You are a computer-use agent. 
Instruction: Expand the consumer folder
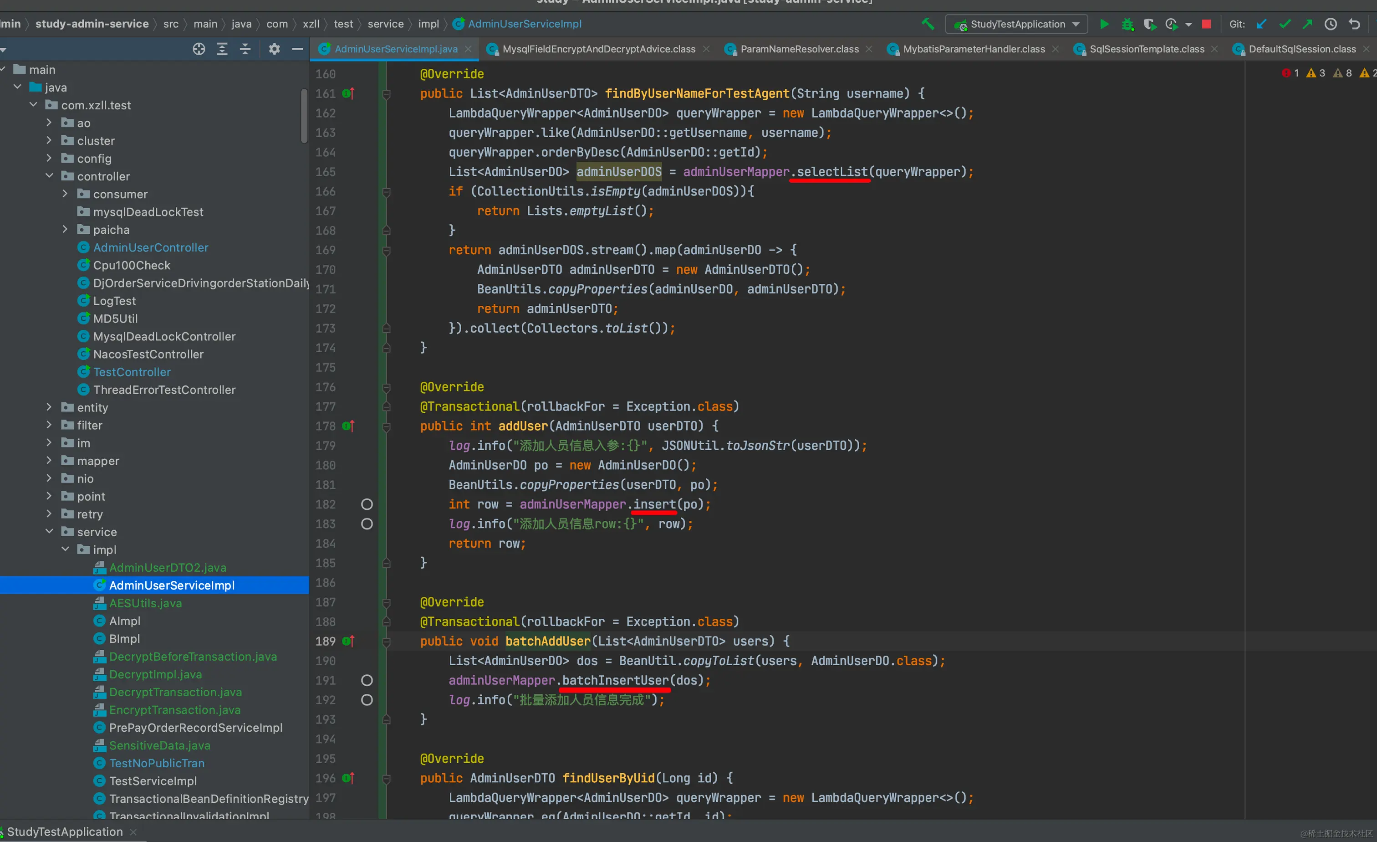click(x=65, y=194)
